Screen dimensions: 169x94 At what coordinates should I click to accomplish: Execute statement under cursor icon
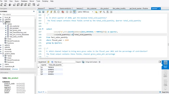click(51, 12)
